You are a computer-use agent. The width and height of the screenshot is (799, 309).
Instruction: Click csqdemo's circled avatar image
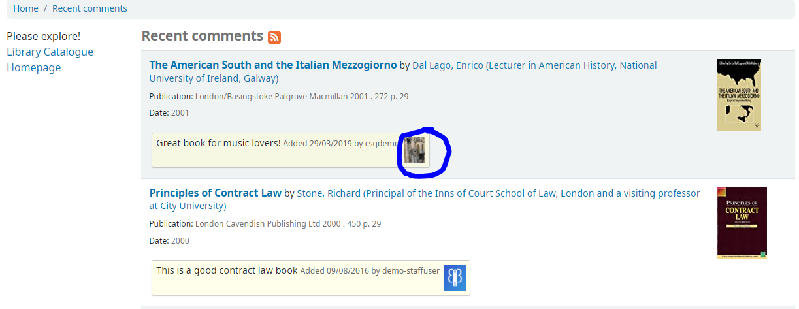tap(414, 150)
